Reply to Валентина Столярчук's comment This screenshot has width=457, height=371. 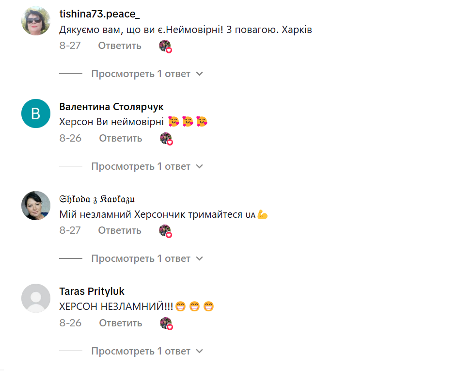(121, 138)
